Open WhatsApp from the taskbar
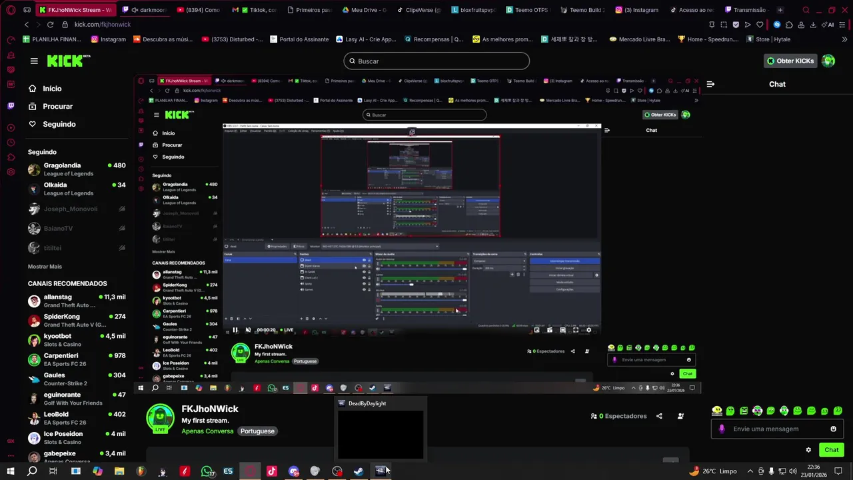The width and height of the screenshot is (853, 480). pyautogui.click(x=207, y=471)
